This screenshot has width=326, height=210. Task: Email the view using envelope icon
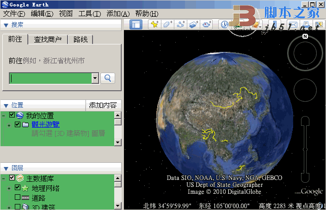(x=293, y=25)
